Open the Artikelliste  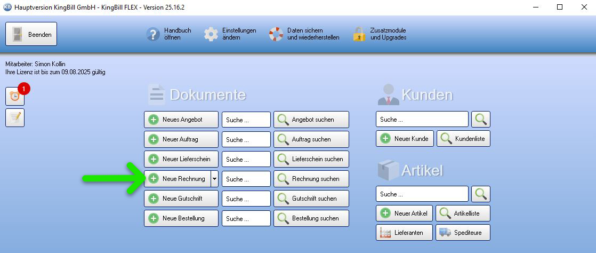[463, 213]
